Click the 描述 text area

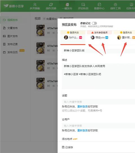(98, 76)
